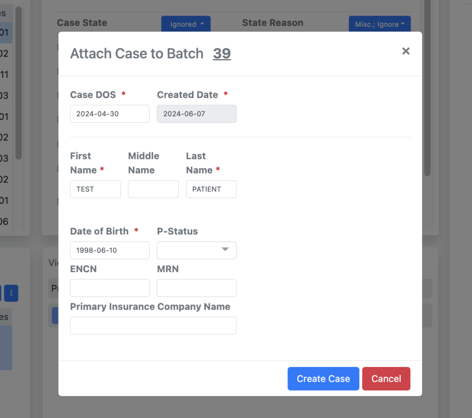Dismiss the dialog using Cancel
This screenshot has width=472, height=418.
click(x=386, y=378)
